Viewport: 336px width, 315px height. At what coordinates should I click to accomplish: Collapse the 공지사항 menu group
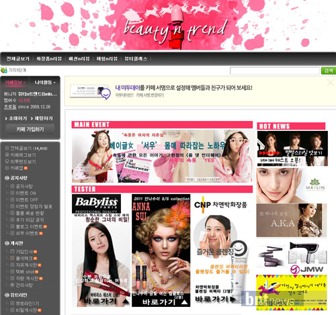(x=7, y=178)
